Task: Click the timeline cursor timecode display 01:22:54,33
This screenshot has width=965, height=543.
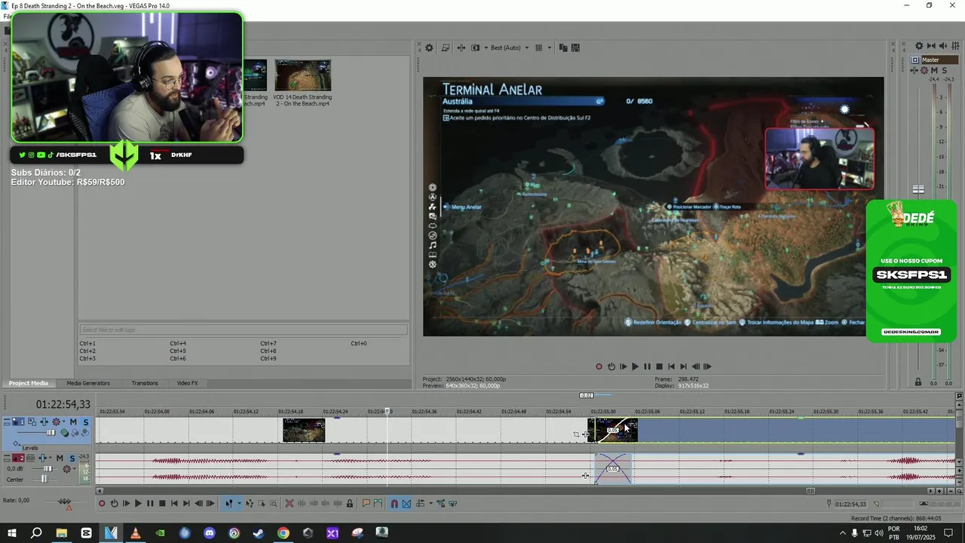Action: 63,405
